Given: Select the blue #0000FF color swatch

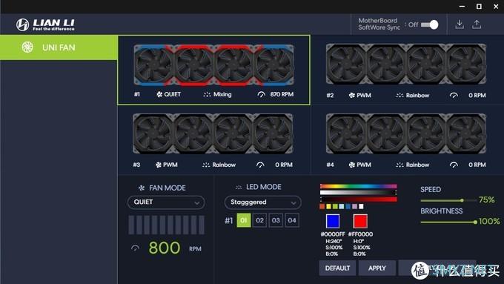Looking at the screenshot, I should [x=333, y=221].
